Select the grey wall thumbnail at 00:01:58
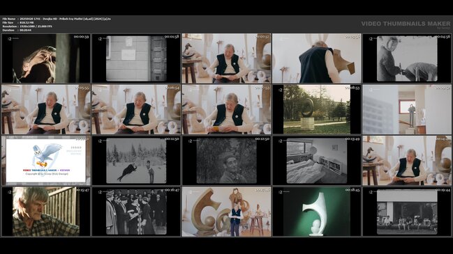 [136, 58]
